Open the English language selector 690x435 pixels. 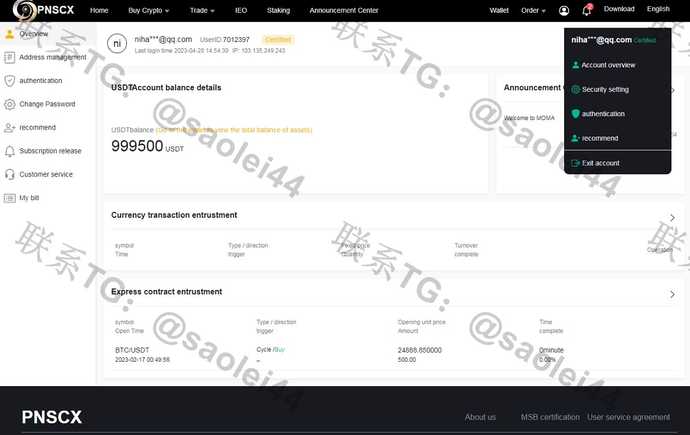click(658, 9)
